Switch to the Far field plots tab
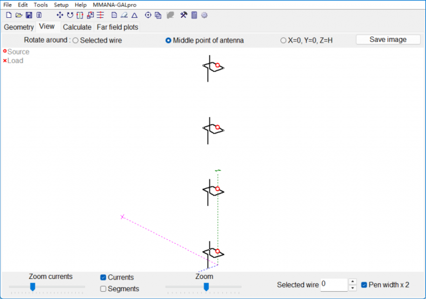 [118, 27]
